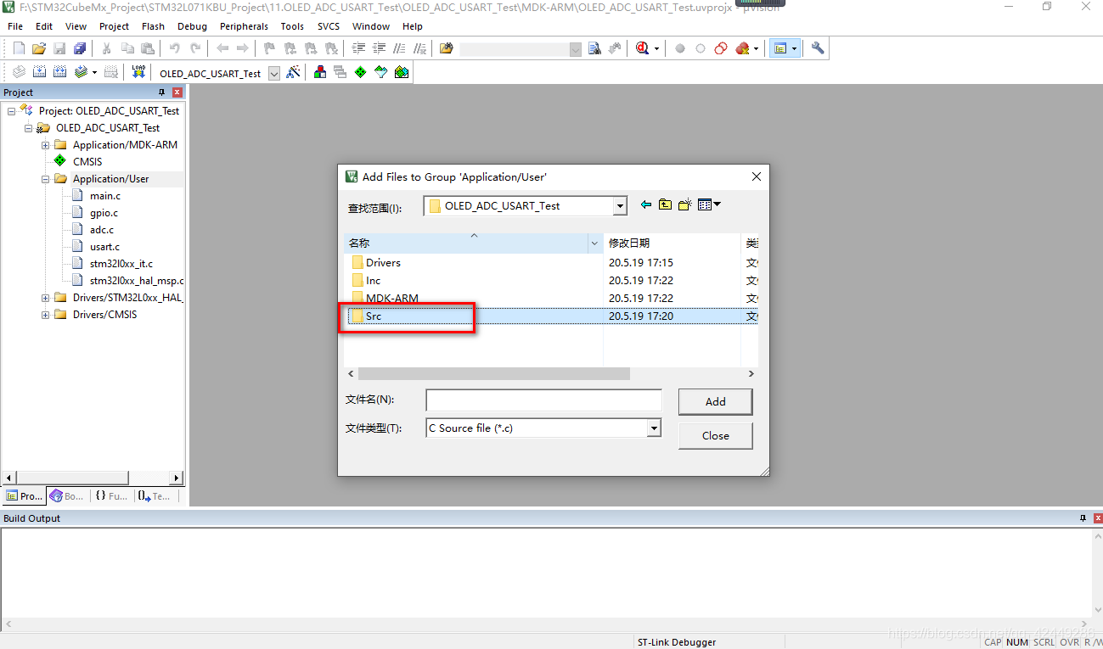Click the Open file toolbar icon

(39, 48)
